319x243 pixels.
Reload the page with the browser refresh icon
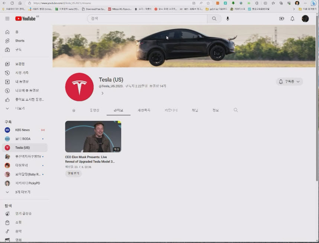[x=12, y=3]
